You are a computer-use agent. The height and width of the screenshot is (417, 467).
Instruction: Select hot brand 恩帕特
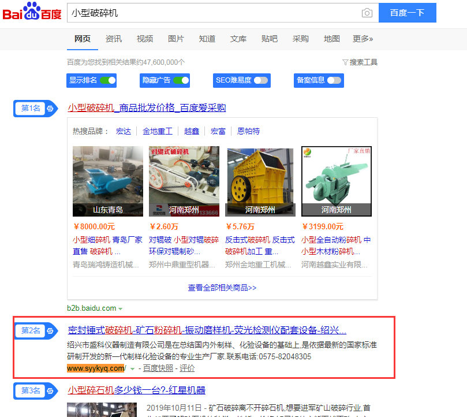tap(248, 131)
